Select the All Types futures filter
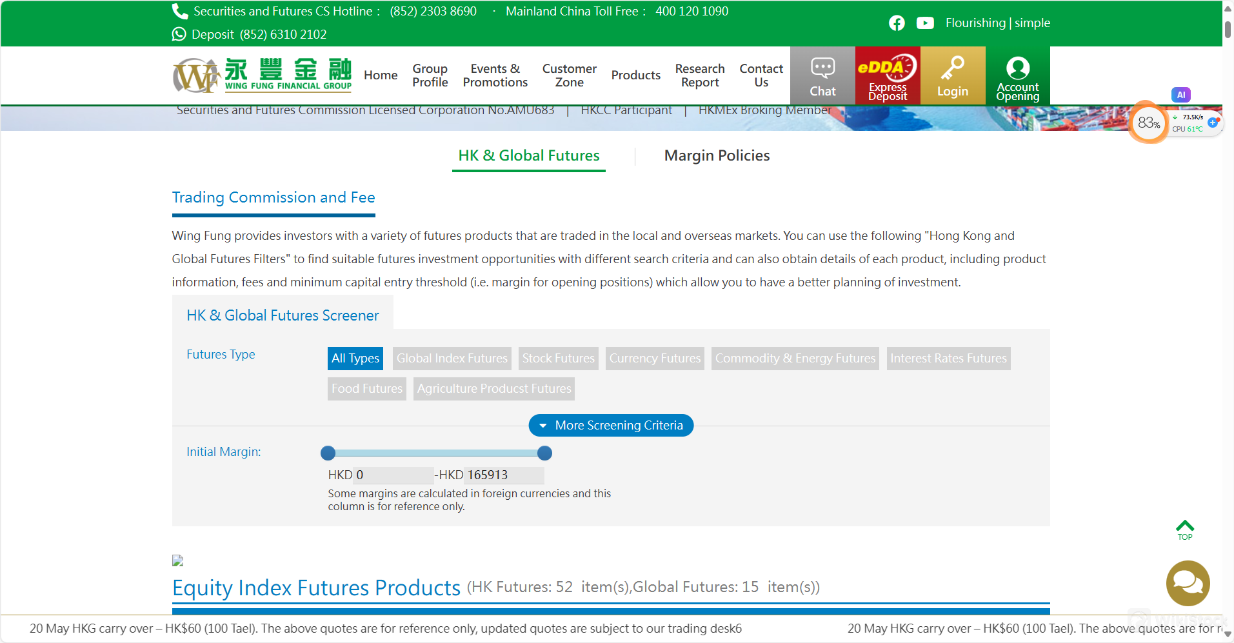 click(x=355, y=359)
